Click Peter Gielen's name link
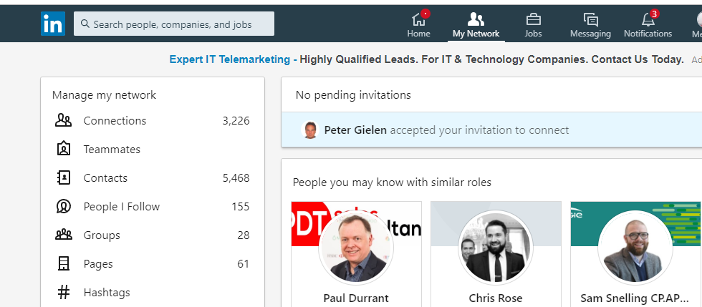This screenshot has width=702, height=307. click(x=355, y=130)
